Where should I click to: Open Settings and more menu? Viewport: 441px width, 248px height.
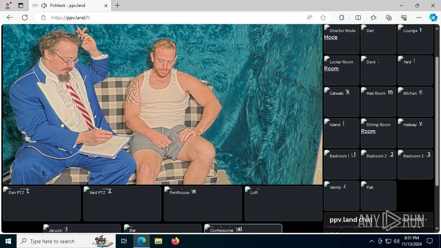(419, 18)
